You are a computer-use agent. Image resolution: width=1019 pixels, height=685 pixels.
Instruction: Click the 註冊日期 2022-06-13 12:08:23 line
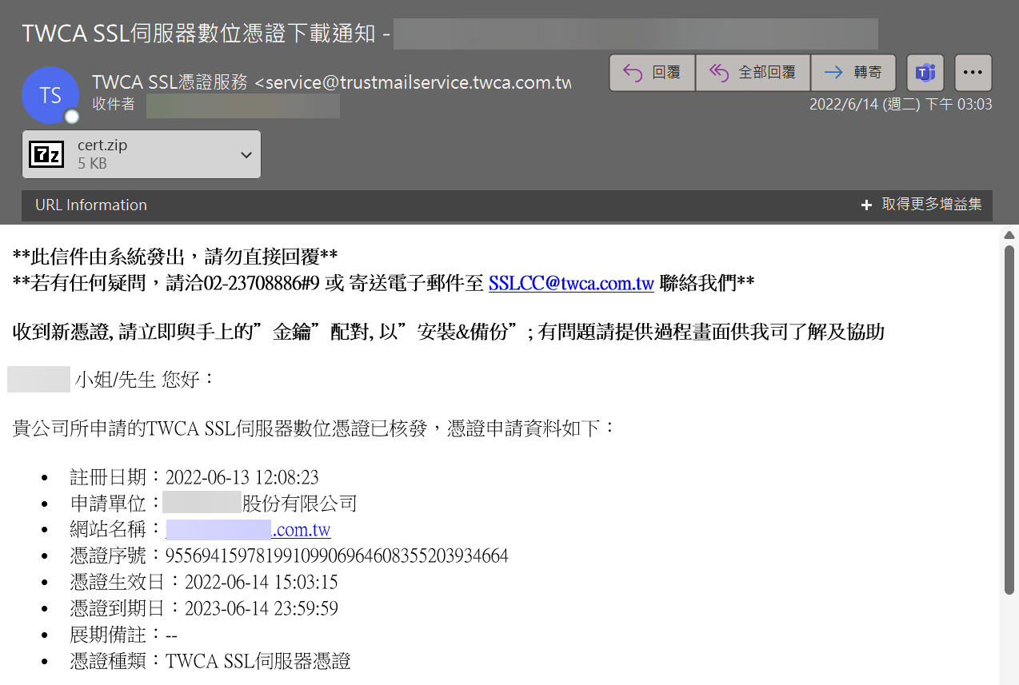pyautogui.click(x=194, y=478)
